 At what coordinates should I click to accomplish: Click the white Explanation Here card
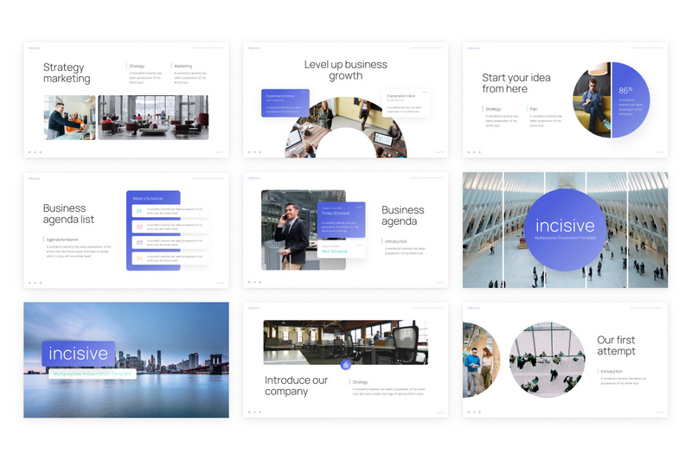[x=406, y=103]
